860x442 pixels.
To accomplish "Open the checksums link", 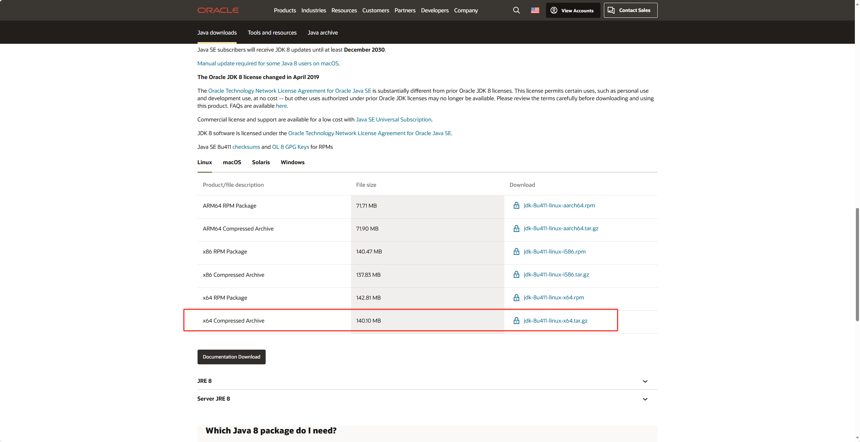I will click(x=246, y=147).
